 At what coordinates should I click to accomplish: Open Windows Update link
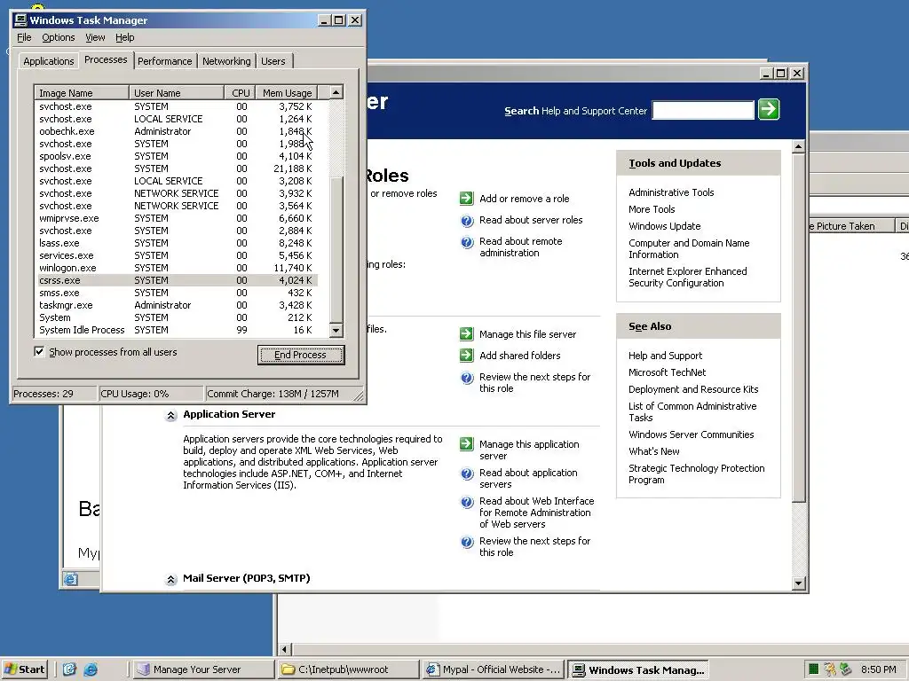(x=664, y=226)
